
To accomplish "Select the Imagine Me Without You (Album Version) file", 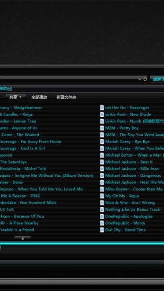I will click(47, 175).
